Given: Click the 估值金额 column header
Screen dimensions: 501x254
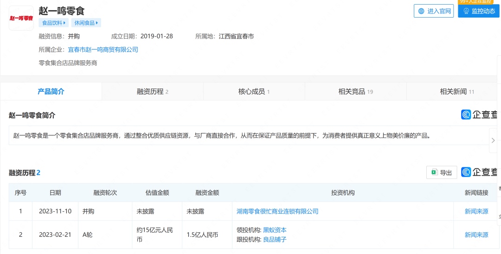Looking at the screenshot, I should point(157,193).
